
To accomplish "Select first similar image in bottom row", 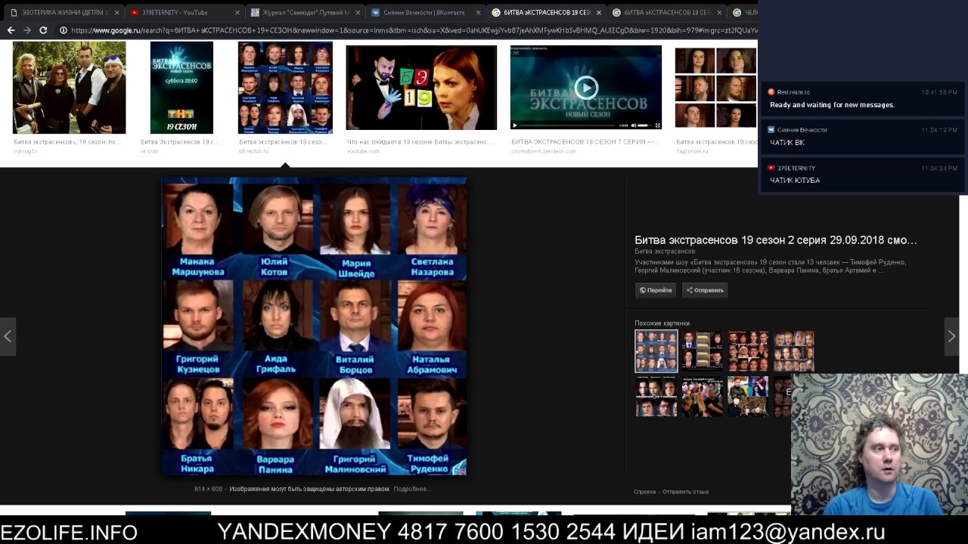I will [x=656, y=397].
